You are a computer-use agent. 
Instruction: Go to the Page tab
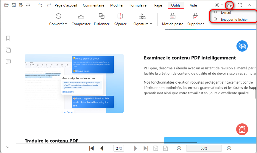(158, 5)
